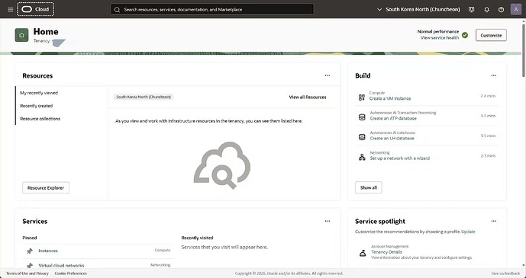Click into the search resources field
The height and width of the screenshot is (278, 526).
click(212, 9)
